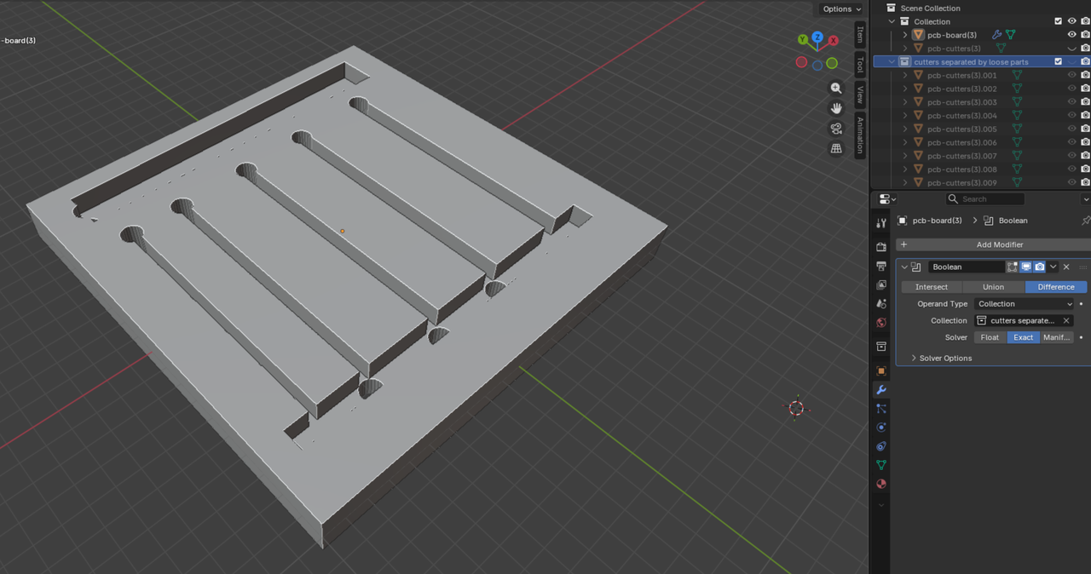Toggle Boolean modifier edit mode display icon
The height and width of the screenshot is (574, 1091).
click(x=1013, y=267)
